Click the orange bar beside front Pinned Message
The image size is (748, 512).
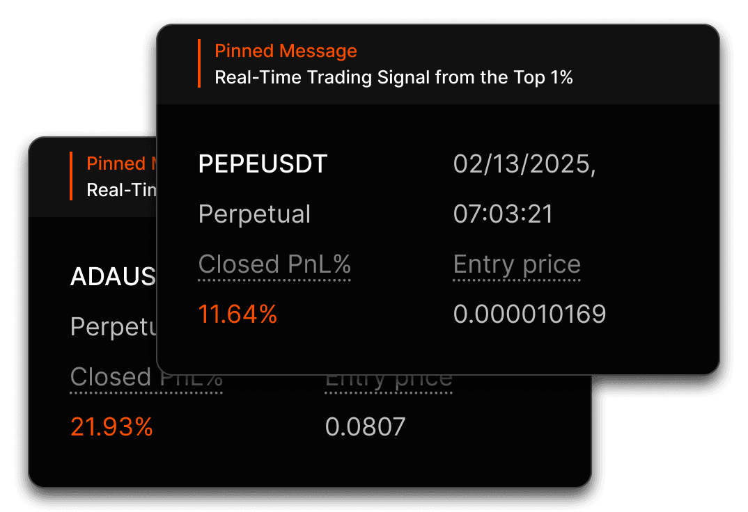(x=199, y=63)
